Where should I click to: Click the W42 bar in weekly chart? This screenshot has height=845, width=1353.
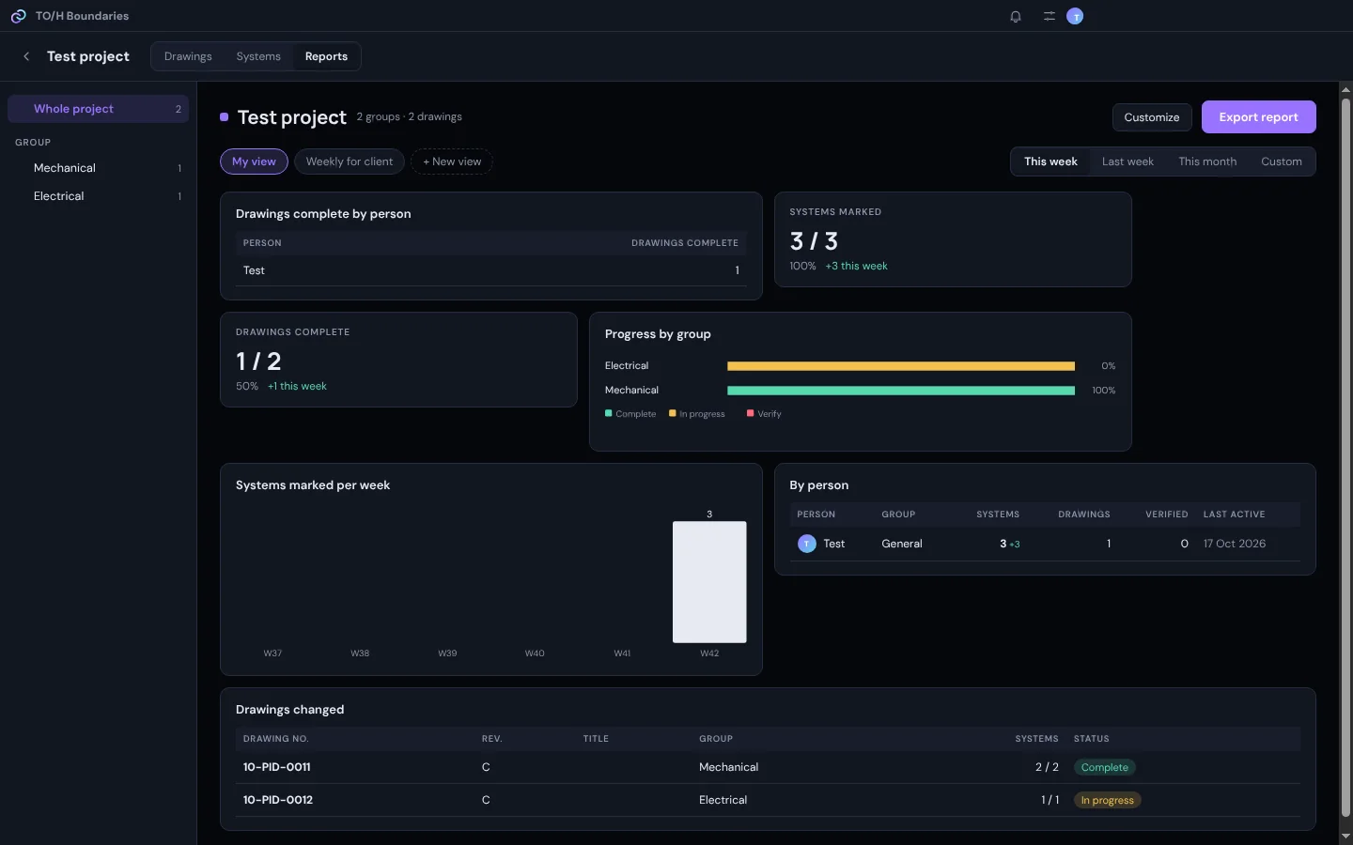709,582
